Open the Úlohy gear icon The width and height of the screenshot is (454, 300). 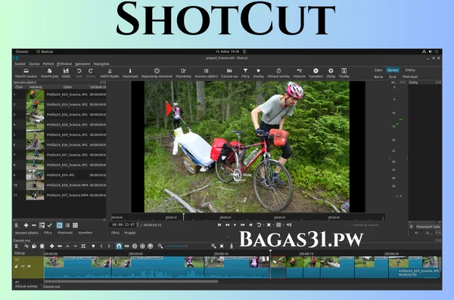click(331, 71)
